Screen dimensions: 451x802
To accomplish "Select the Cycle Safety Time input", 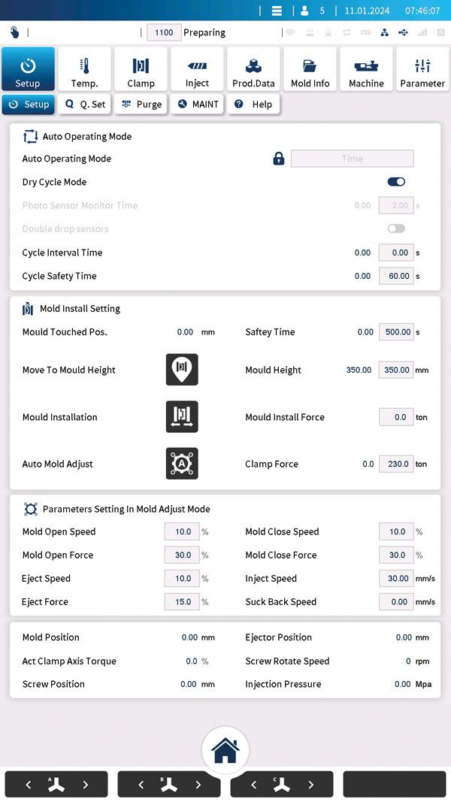I will (x=395, y=276).
